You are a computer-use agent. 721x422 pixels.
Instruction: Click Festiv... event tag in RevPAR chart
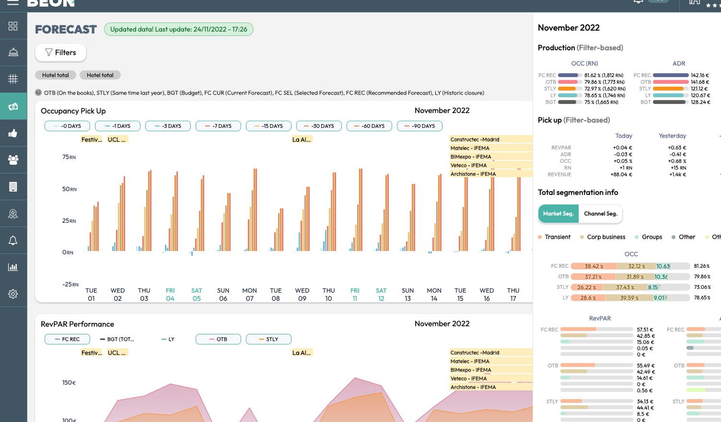click(91, 353)
